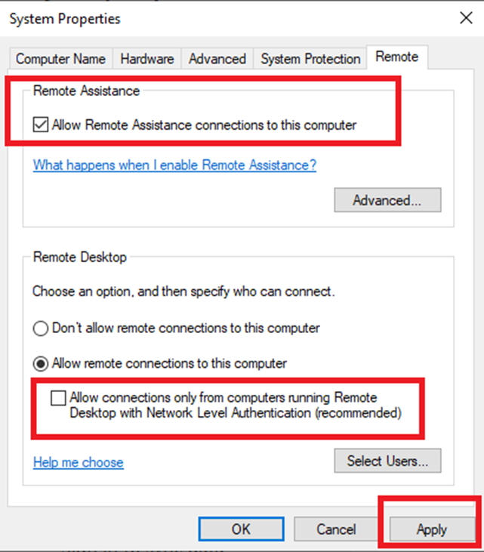Select the System Protection tab
Screen dimensions: 484x552
click(x=310, y=59)
